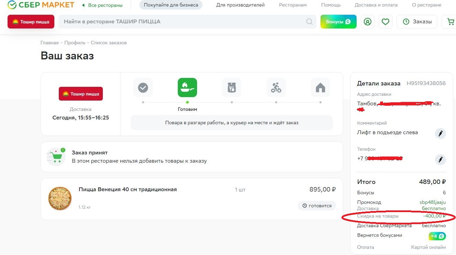
Task: Click the Итого amount 489,00 ₽
Action: tap(432, 182)
